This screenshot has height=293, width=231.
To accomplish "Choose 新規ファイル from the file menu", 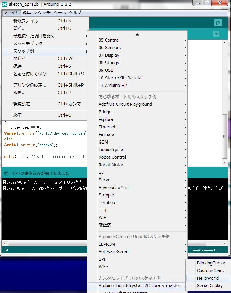I will click(x=45, y=21).
